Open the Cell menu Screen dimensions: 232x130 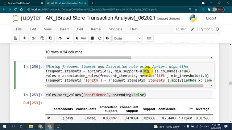(x=80, y=29)
